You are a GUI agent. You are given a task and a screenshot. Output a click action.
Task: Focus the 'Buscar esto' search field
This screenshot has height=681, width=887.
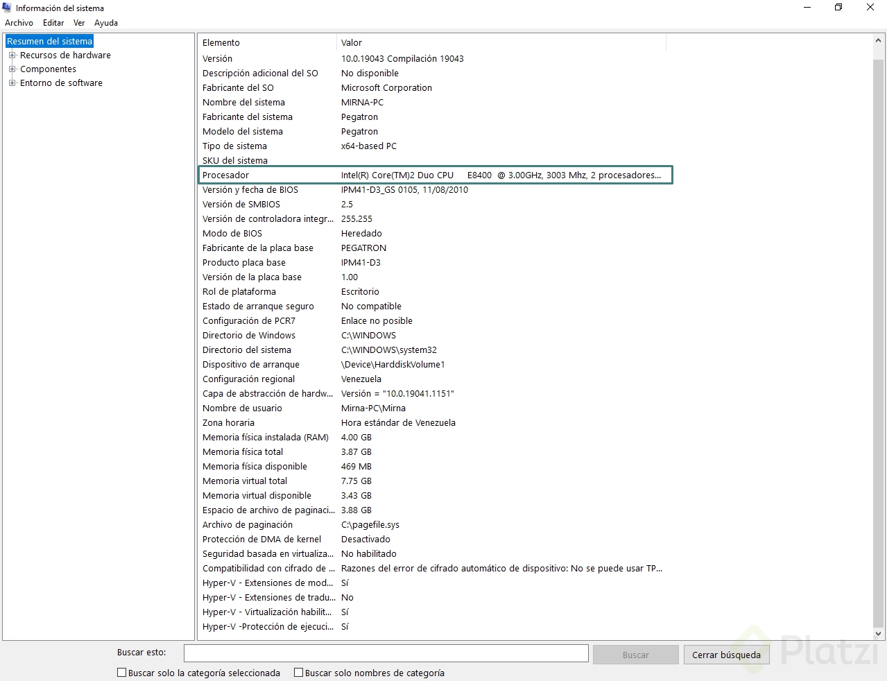[x=386, y=653]
